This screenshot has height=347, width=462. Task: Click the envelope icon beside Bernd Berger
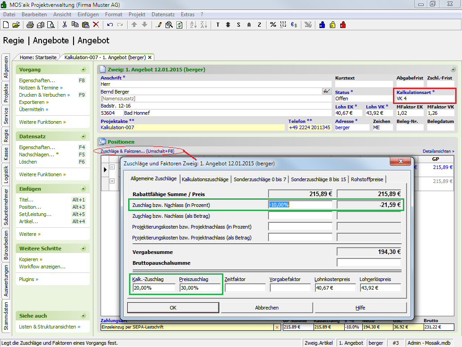327,91
